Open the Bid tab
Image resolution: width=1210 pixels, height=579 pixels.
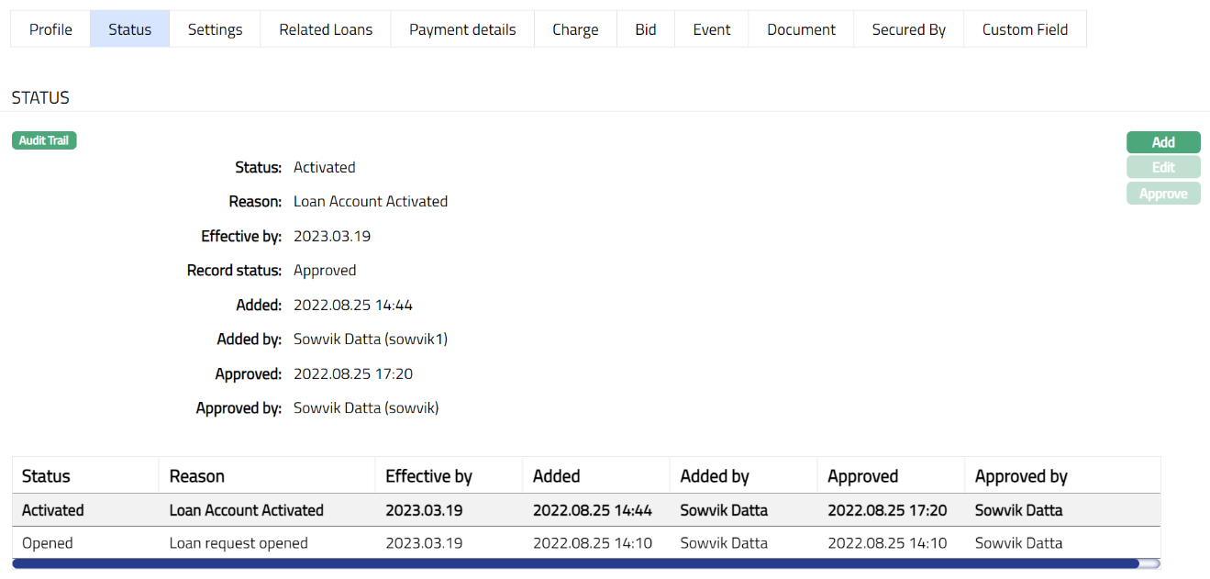646,29
